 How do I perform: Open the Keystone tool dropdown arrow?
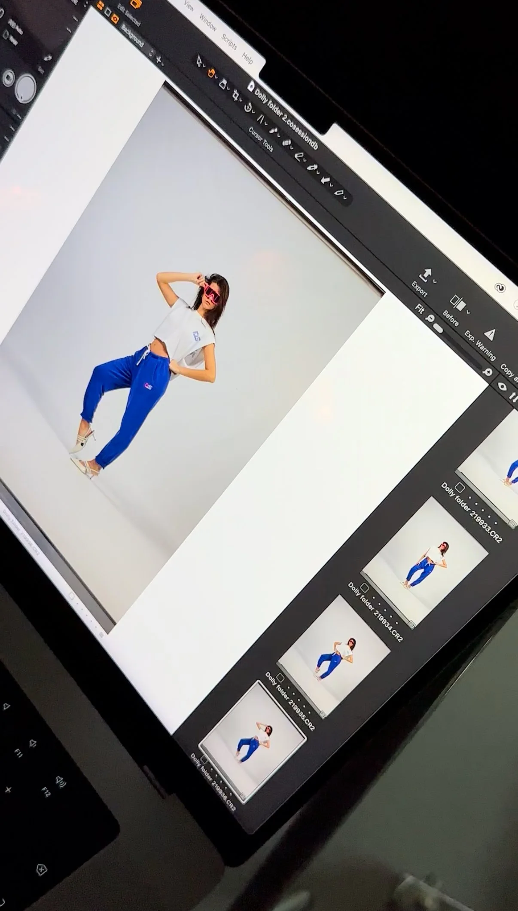tap(266, 124)
